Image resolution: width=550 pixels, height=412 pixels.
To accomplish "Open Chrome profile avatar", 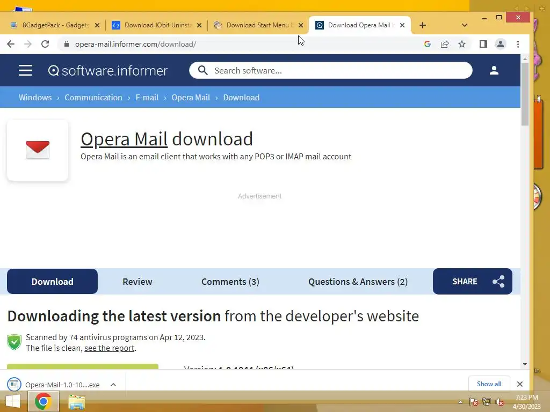I will click(501, 44).
